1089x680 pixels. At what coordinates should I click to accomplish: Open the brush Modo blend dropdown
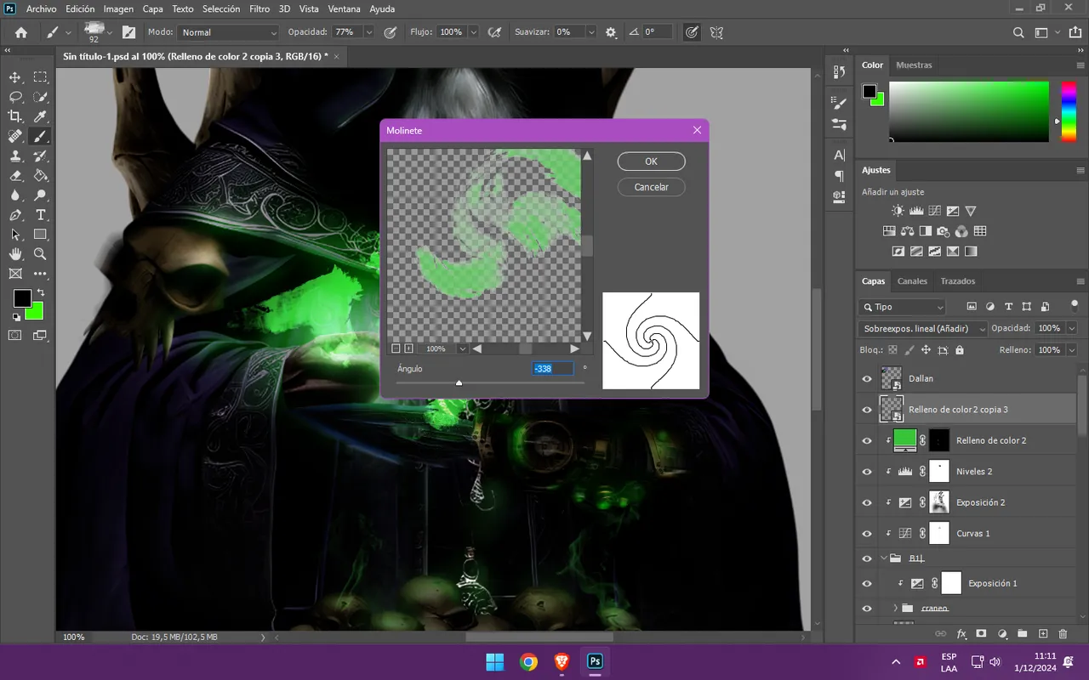(x=228, y=32)
